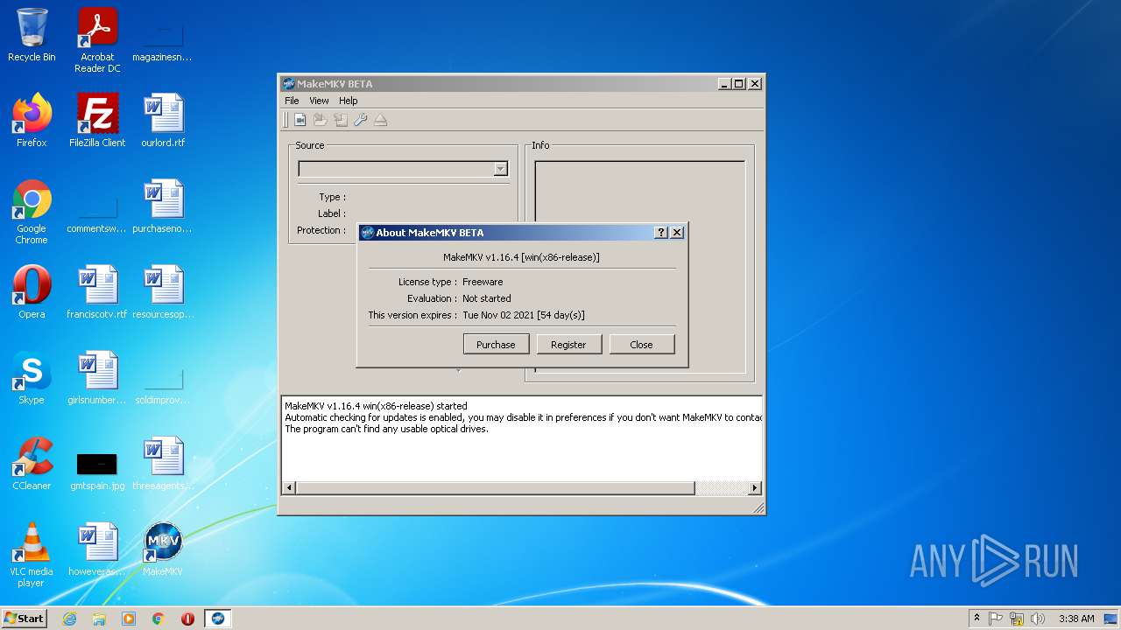Click the MakeMKV taskbar button

[x=217, y=619]
